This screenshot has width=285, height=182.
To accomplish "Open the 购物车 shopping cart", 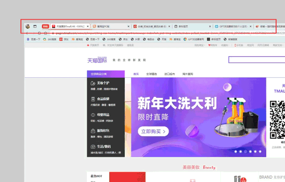I will pyautogui.click(x=213, y=45).
